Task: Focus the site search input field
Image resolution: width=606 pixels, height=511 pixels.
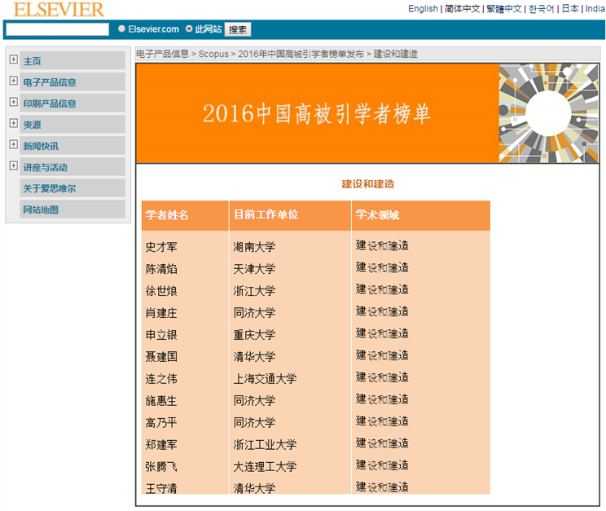Action: point(58,29)
